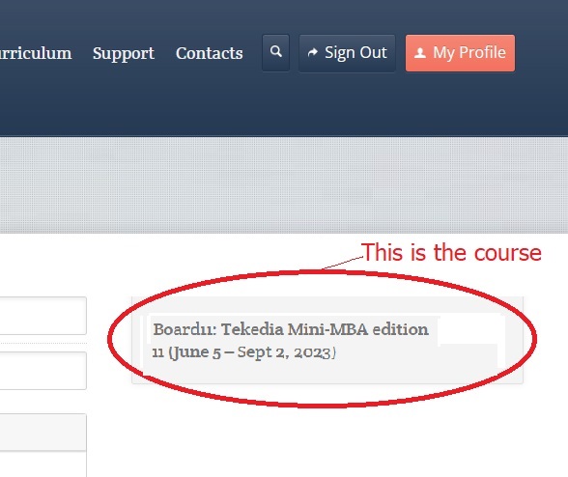The height and width of the screenshot is (477, 568).
Task: Select the gray course card panel
Action: 327,340
